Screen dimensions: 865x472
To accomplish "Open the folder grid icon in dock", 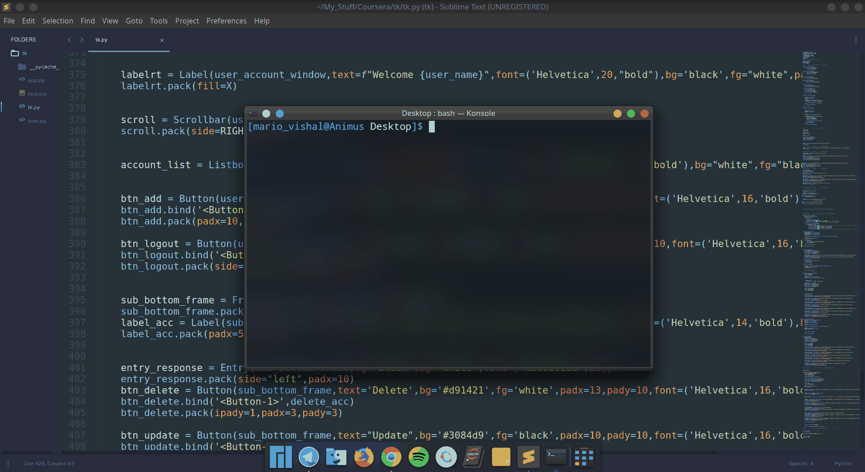I will [x=584, y=457].
